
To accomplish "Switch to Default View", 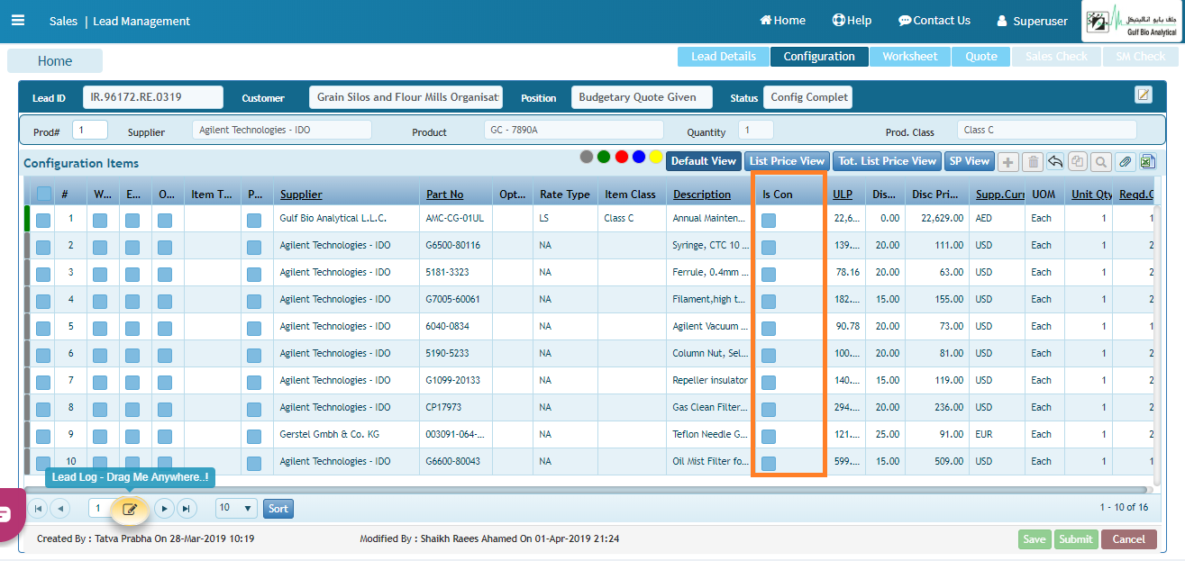I will click(704, 161).
